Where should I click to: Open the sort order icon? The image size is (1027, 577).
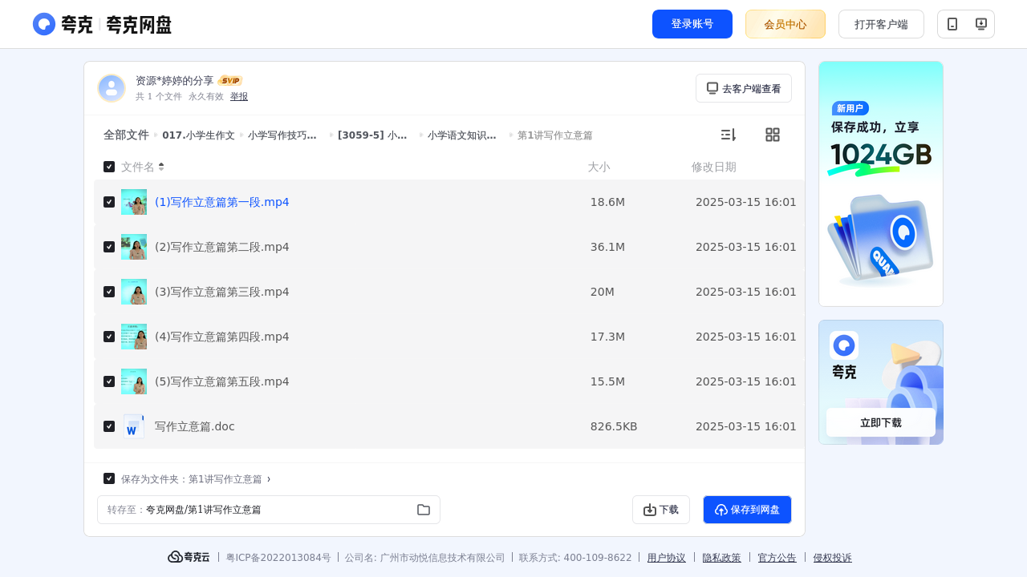pyautogui.click(x=728, y=135)
